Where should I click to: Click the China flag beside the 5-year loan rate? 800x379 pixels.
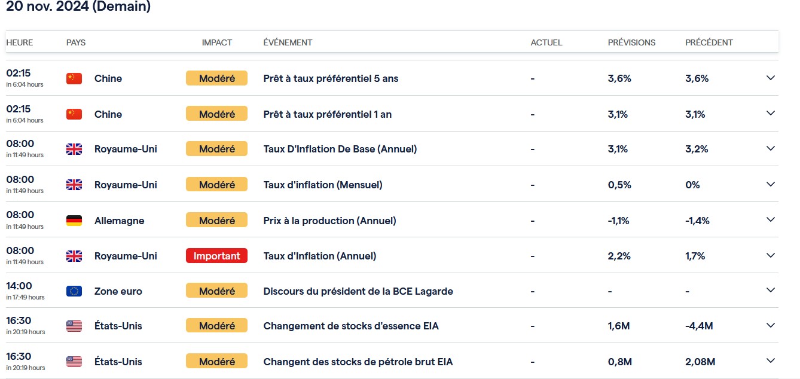click(74, 78)
